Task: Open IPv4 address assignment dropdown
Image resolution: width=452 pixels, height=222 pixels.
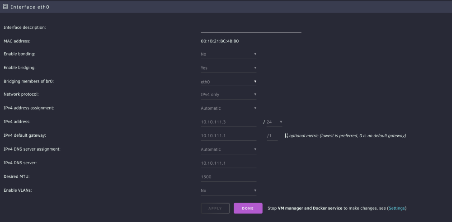Action: (x=229, y=108)
